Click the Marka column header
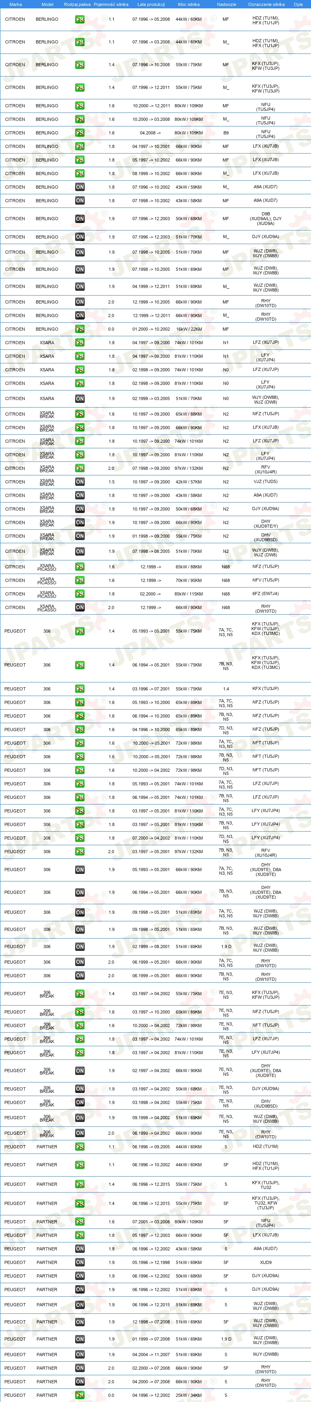Image resolution: width=311 pixels, height=1402 pixels. pyautogui.click(x=16, y=4)
